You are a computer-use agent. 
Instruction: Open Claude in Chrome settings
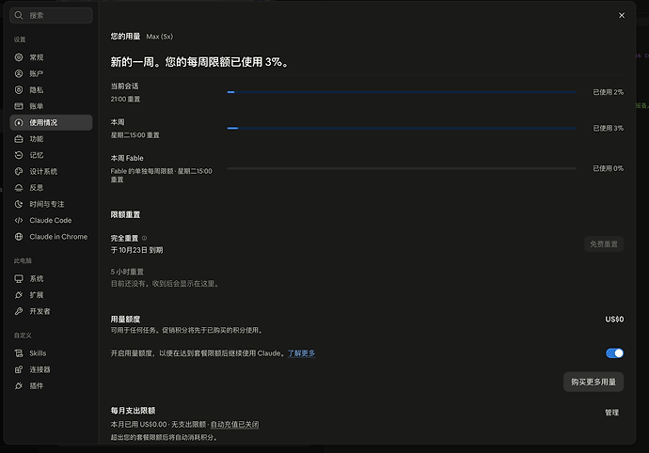51,237
